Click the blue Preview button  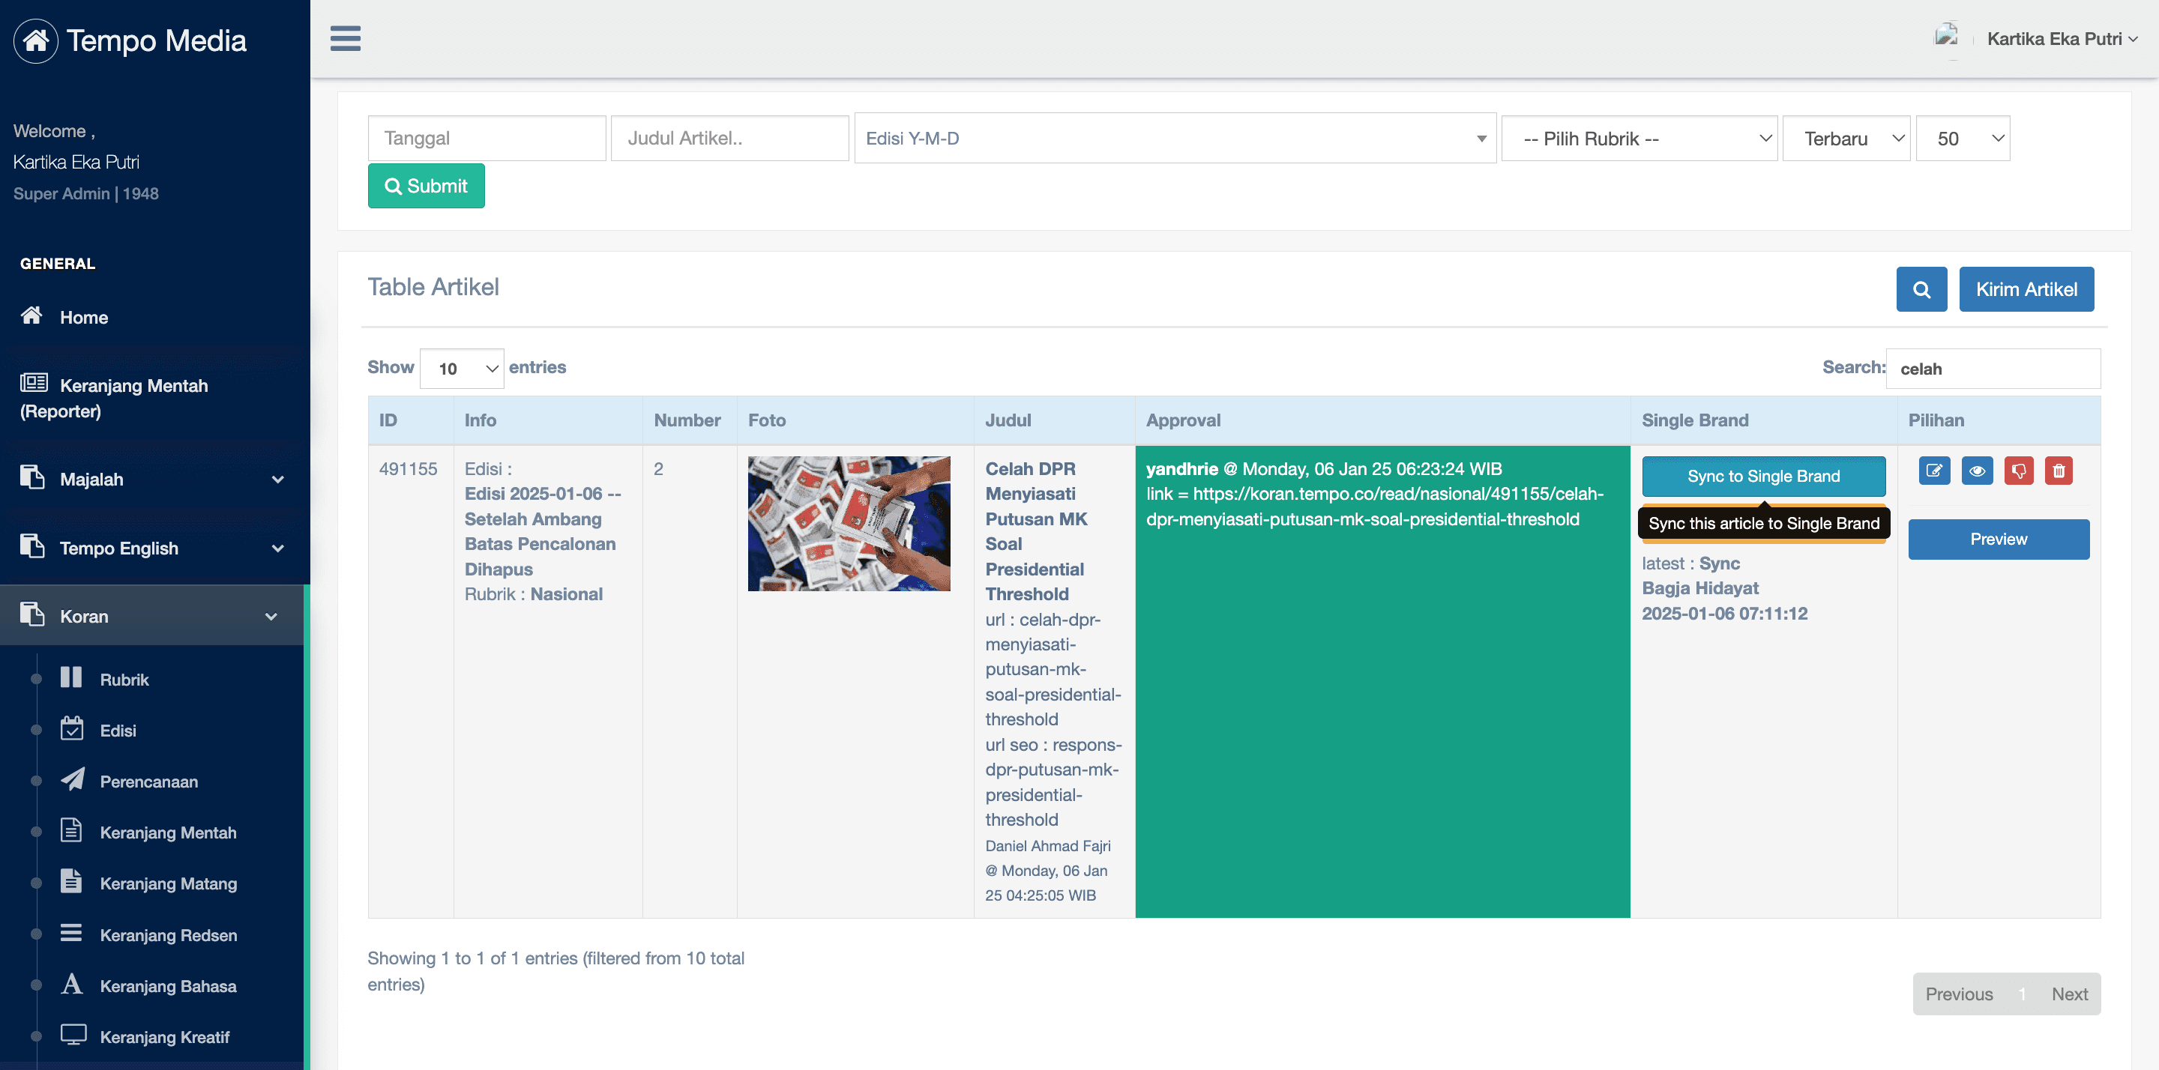point(1998,539)
